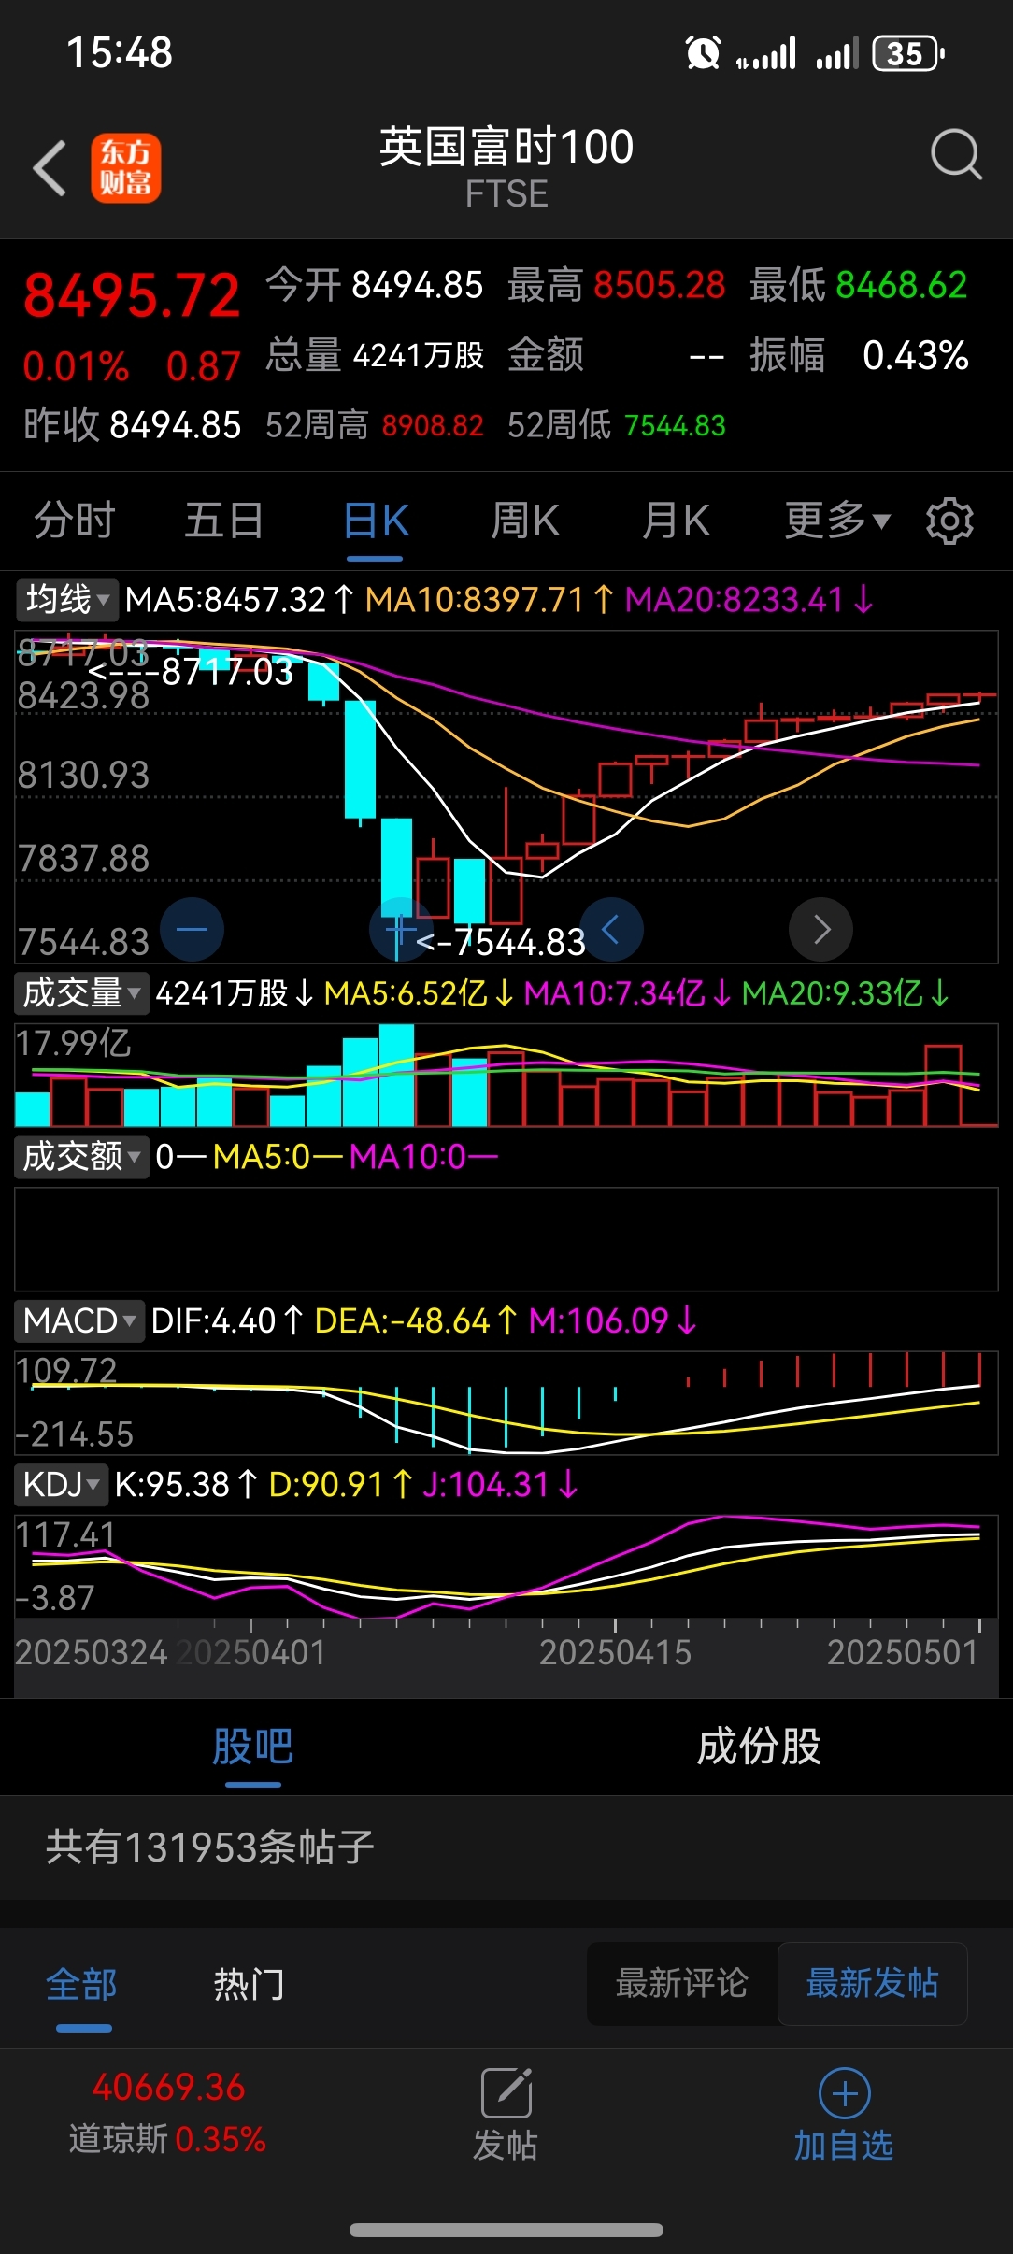Tap the 最高 8505.28 value
1013x2254 pixels.
tap(660, 285)
